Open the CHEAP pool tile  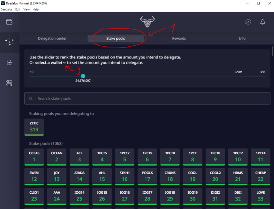[x=260, y=176]
